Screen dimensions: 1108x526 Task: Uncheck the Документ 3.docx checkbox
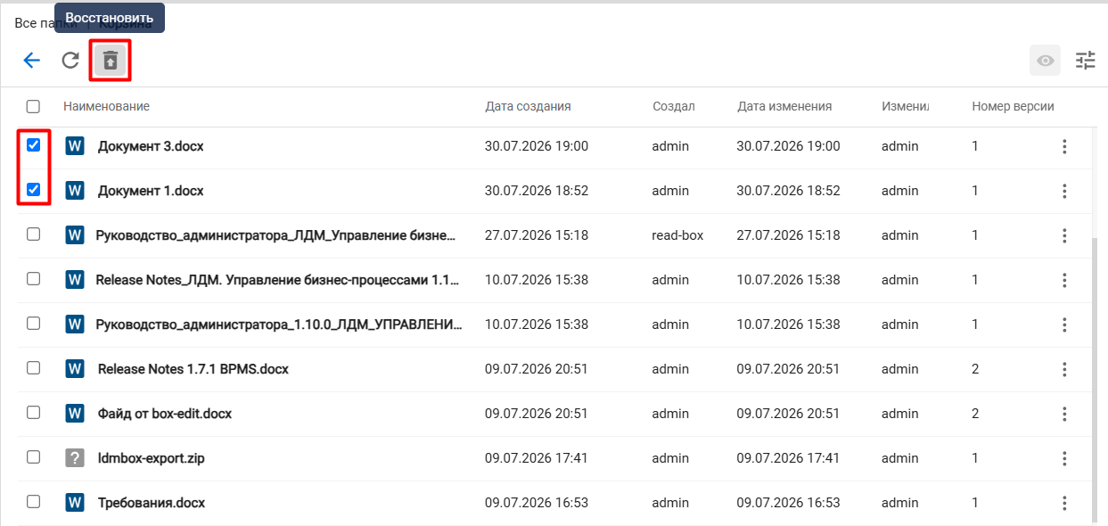point(33,145)
